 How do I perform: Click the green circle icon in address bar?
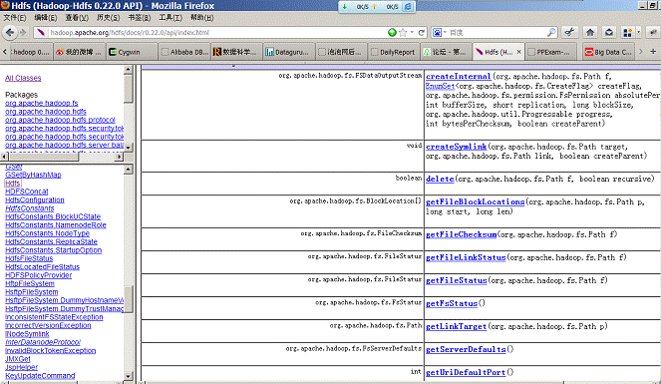[392, 33]
